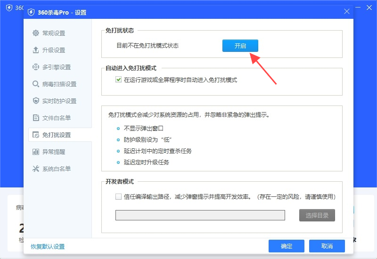Enable 信任编译输出路径 developer mode checkbox
Screen dimensions: 377x259
click(118, 196)
